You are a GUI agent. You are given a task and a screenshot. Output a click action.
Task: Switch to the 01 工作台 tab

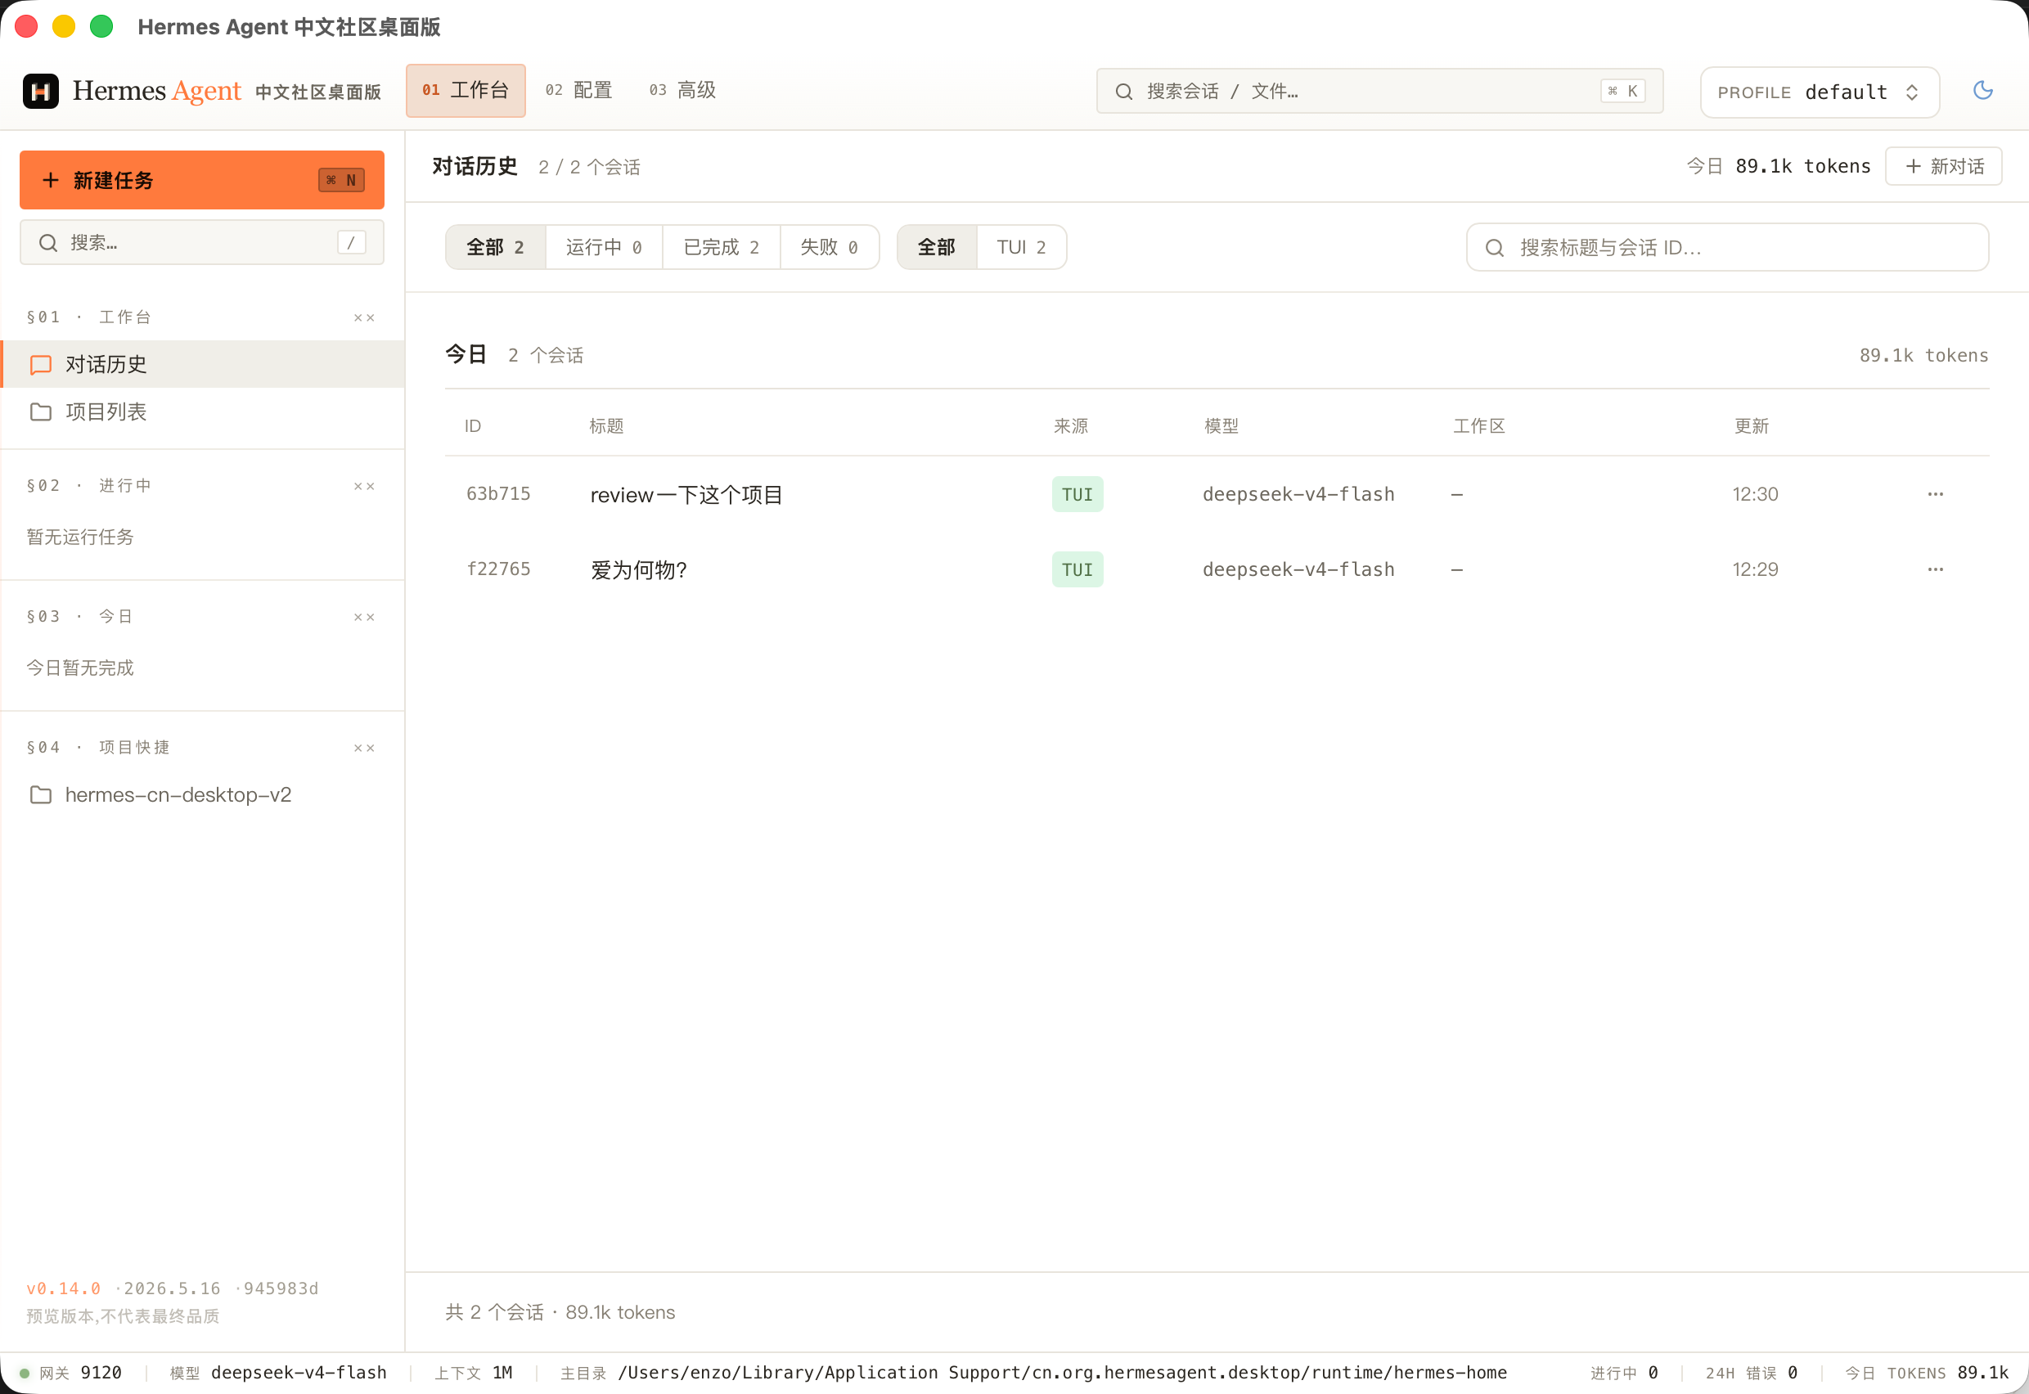point(466,90)
